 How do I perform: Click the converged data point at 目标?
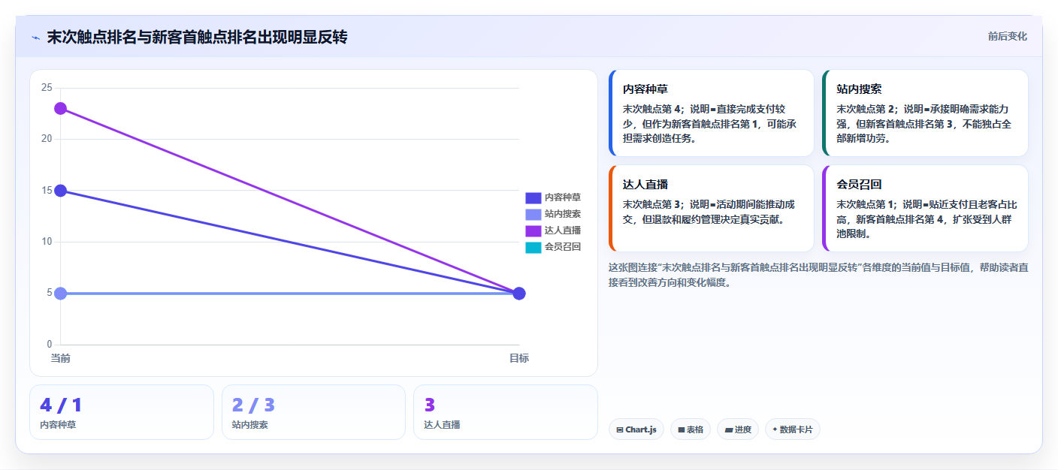[518, 293]
